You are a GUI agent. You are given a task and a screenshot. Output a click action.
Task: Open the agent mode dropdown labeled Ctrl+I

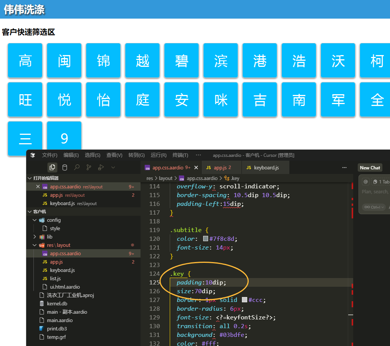point(374,207)
